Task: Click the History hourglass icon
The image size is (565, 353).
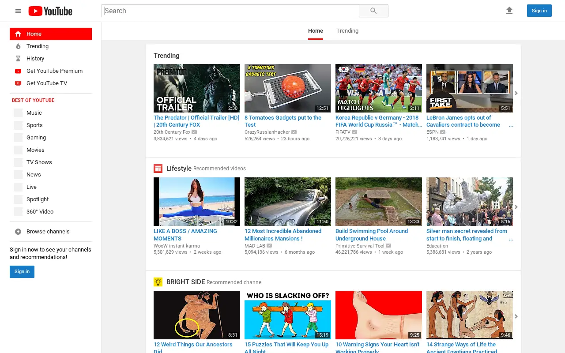Action: pyautogui.click(x=18, y=59)
